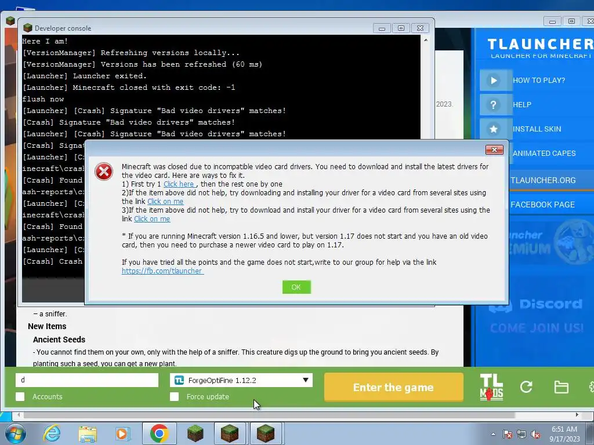Click the OK button in error dialog

tap(296, 287)
